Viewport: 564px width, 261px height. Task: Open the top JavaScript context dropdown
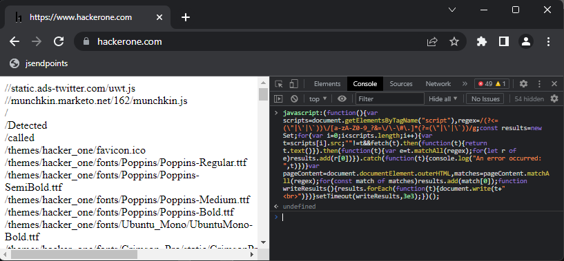click(x=318, y=98)
